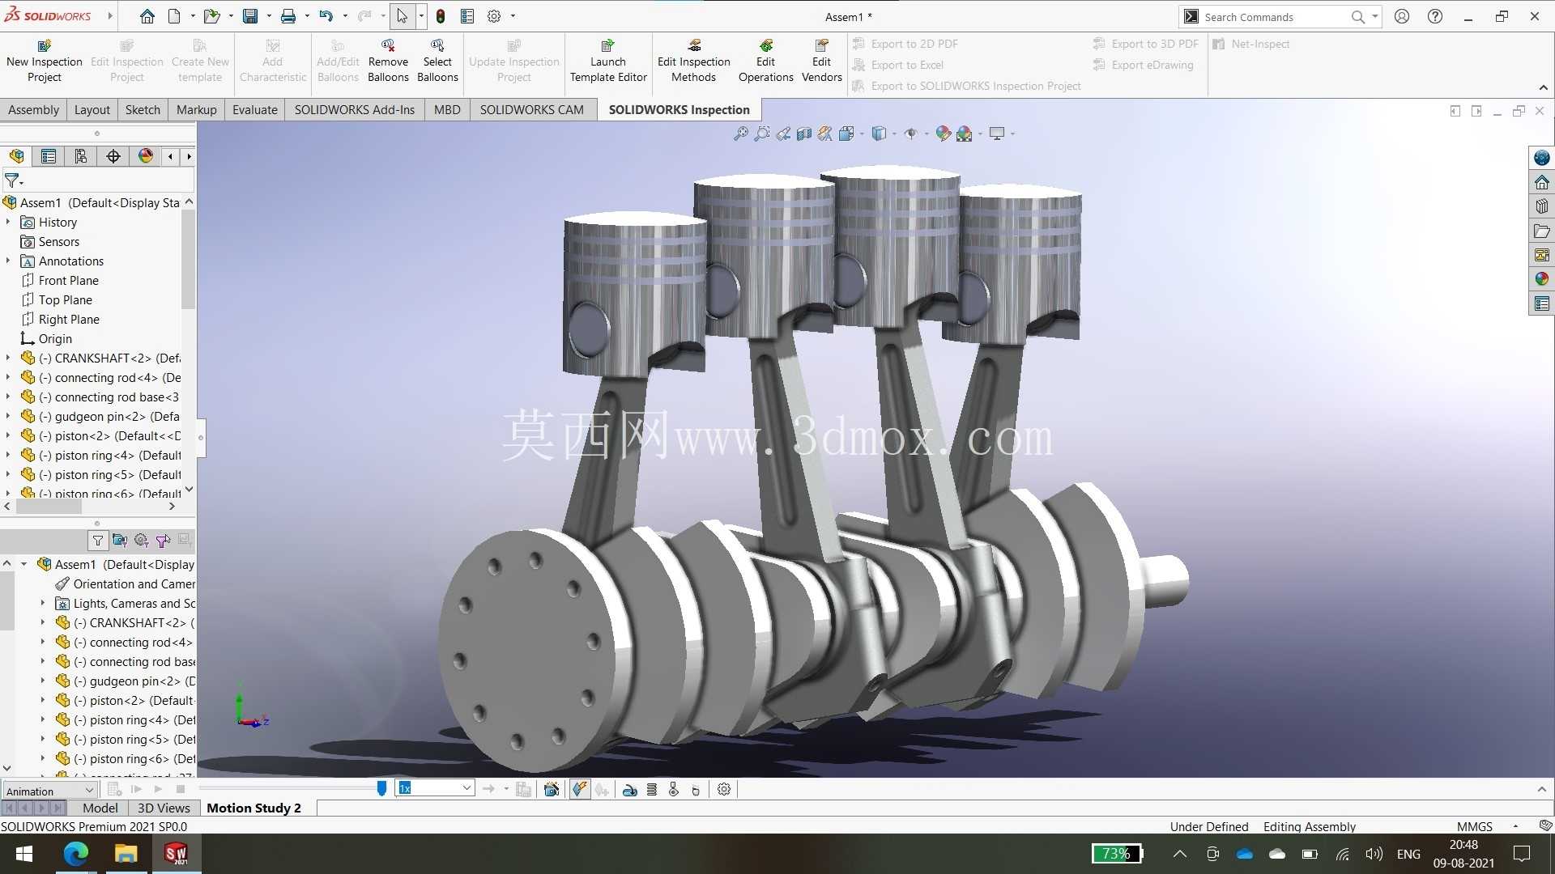Click the Gravity icon in motion toolbar
This screenshot has width=1555, height=874.
click(x=696, y=789)
